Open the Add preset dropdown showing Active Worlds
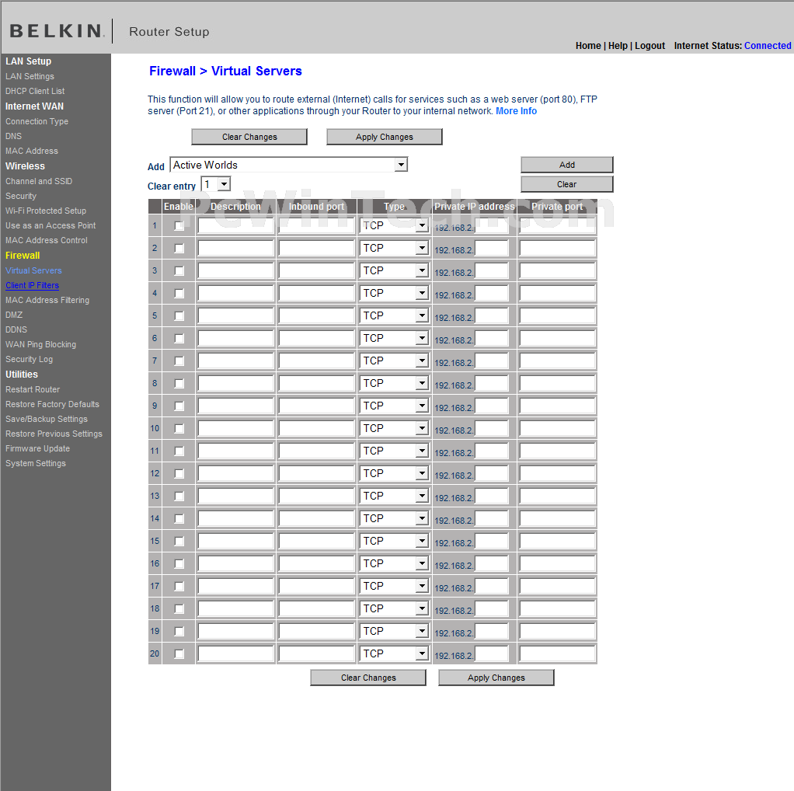This screenshot has width=794, height=791. (x=289, y=165)
